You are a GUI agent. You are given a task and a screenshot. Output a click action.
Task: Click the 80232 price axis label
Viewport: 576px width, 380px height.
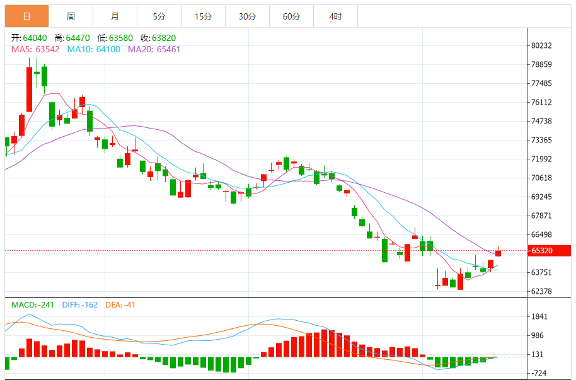541,45
